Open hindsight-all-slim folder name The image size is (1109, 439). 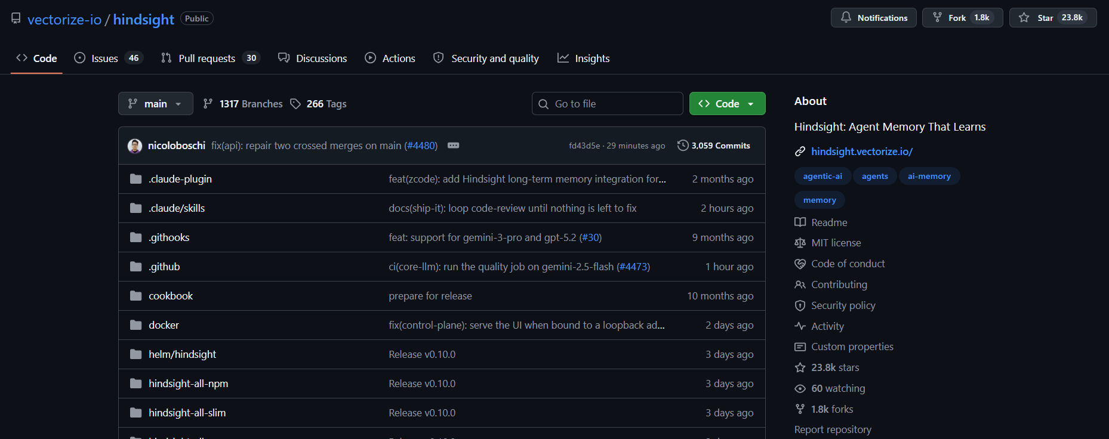(x=187, y=413)
